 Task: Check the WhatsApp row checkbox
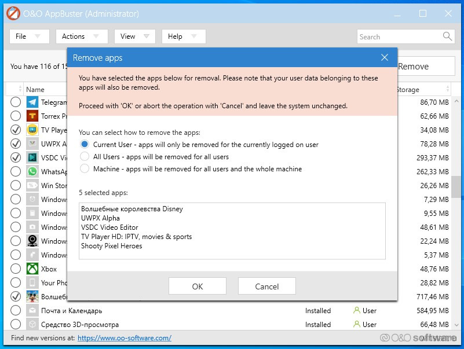[16, 171]
